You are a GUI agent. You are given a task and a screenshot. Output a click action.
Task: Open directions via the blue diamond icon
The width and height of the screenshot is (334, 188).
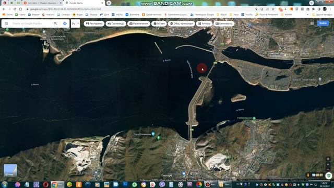point(65,23)
